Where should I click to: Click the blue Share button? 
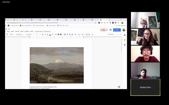click(117, 30)
